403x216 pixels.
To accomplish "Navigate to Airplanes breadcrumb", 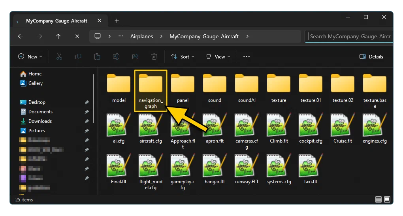I will (141, 36).
